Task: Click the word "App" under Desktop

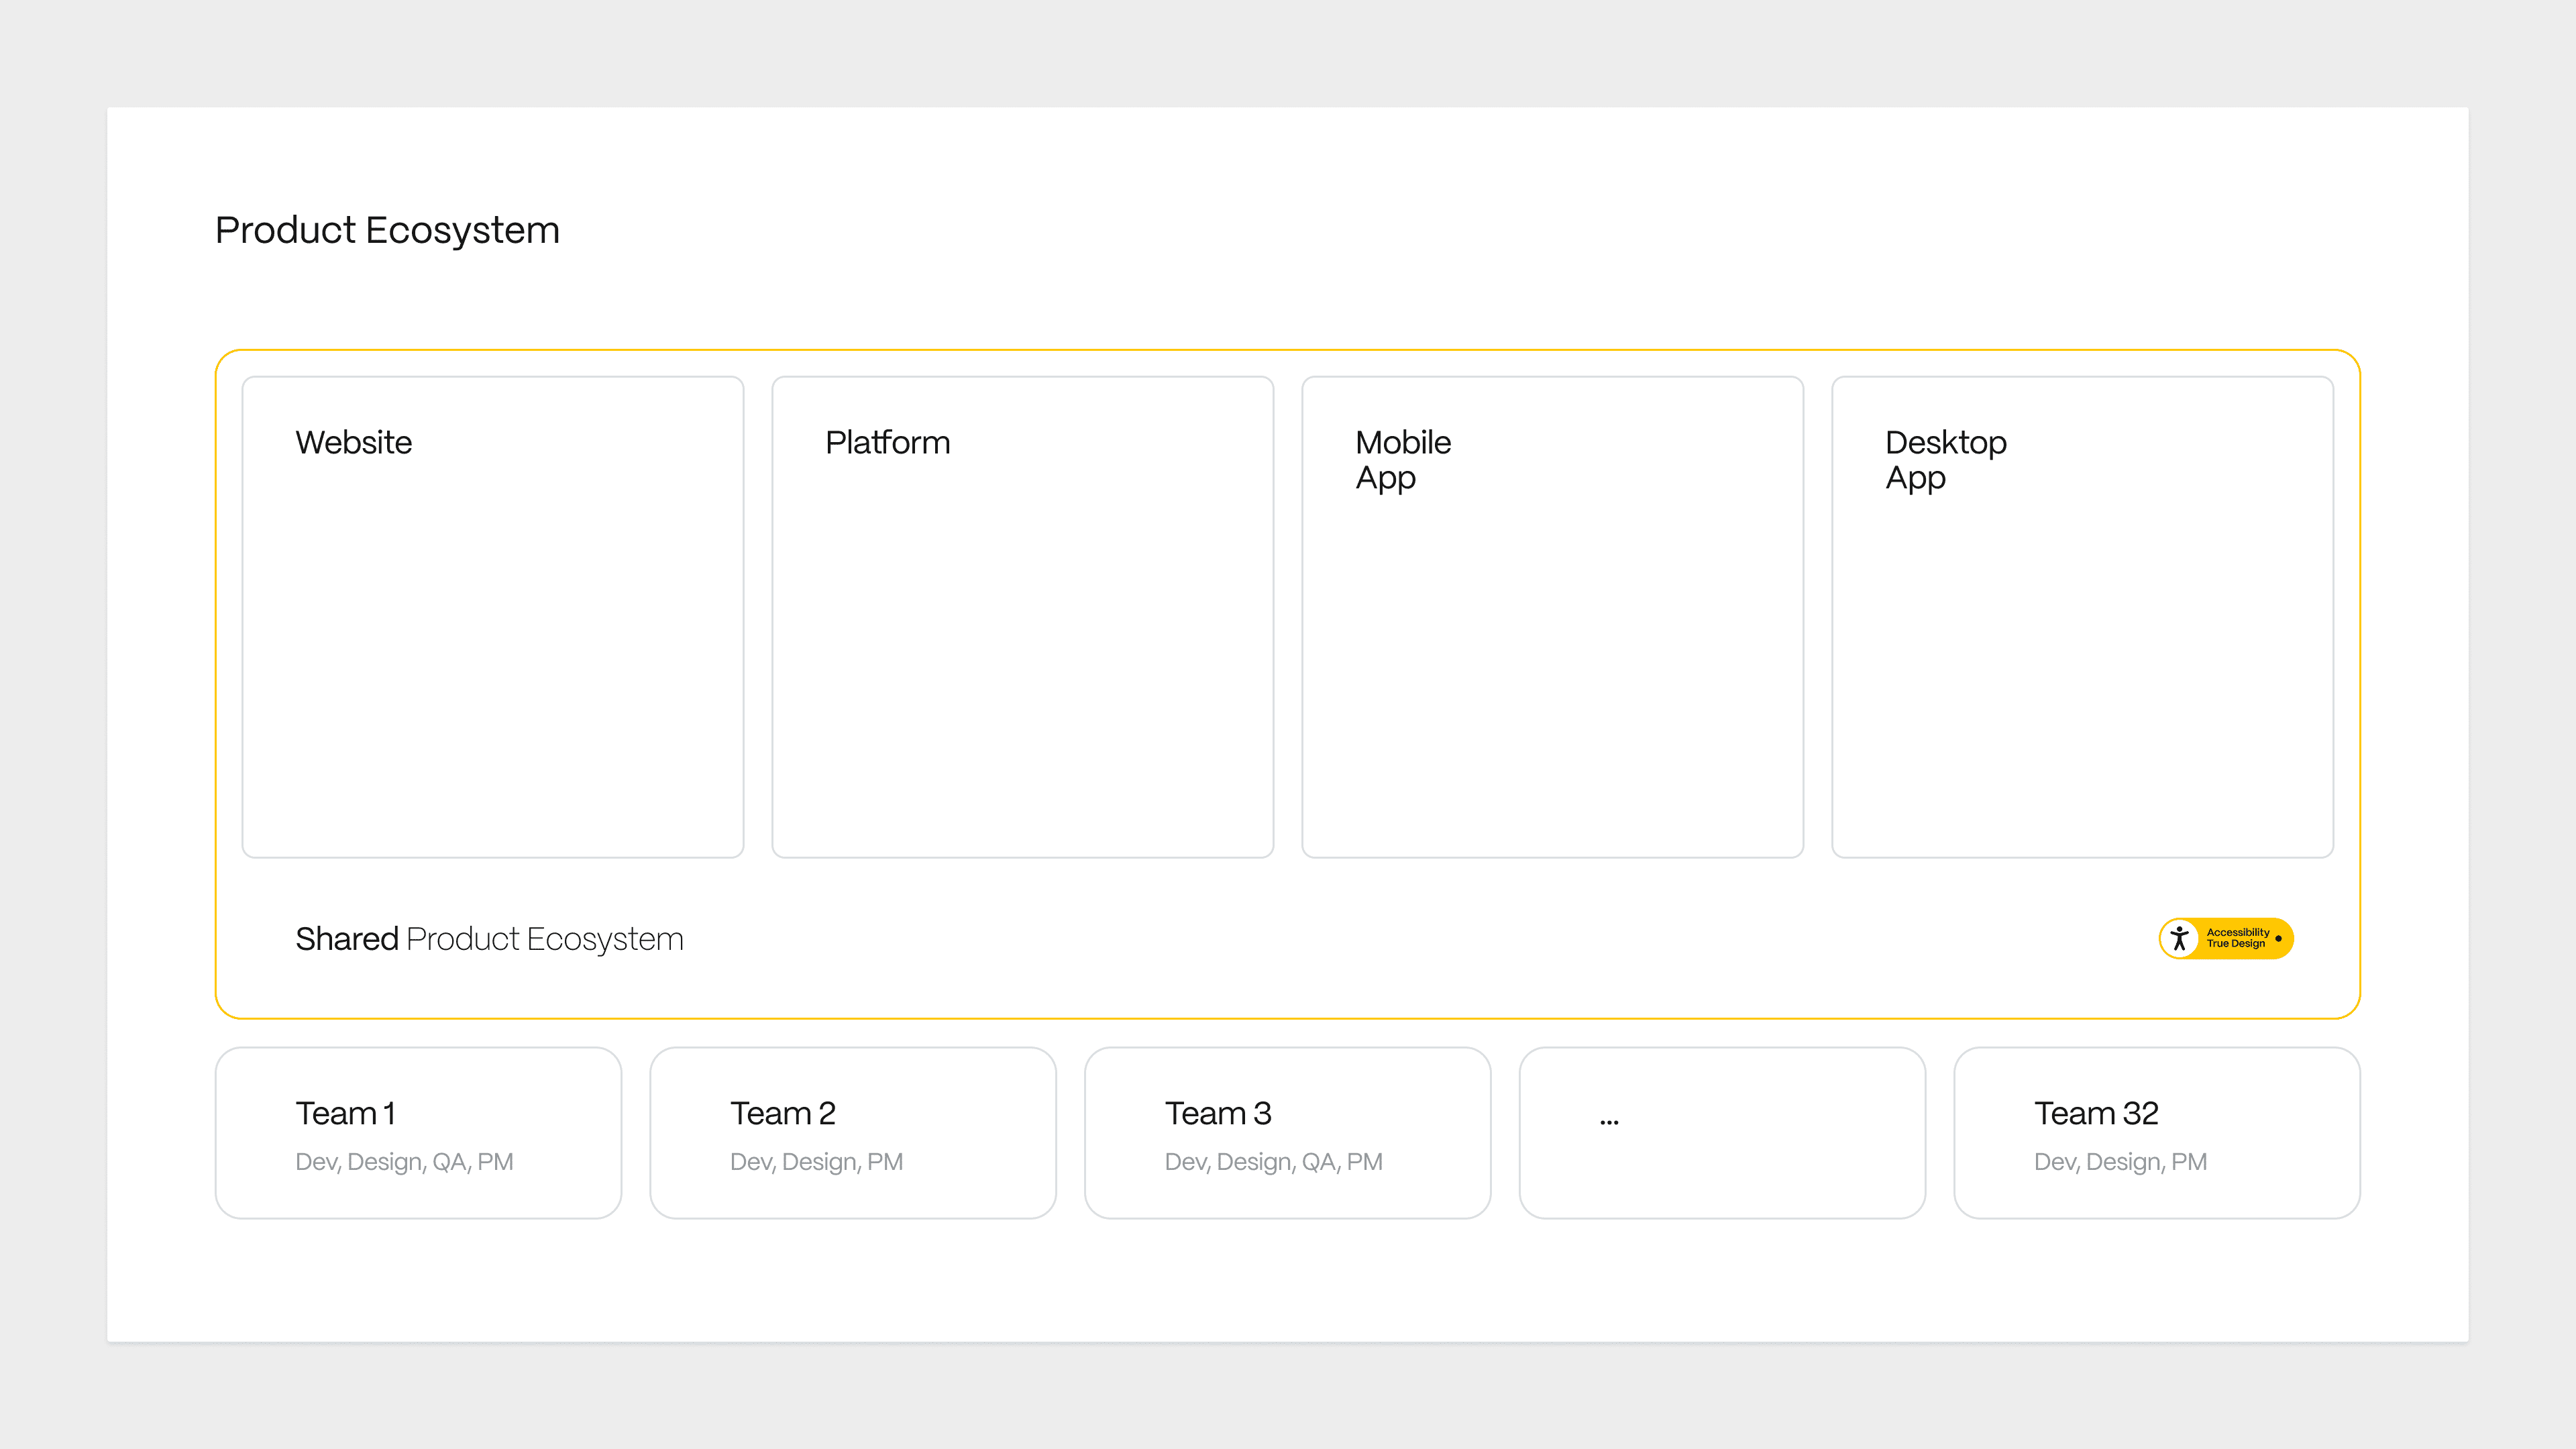Action: [x=1915, y=479]
